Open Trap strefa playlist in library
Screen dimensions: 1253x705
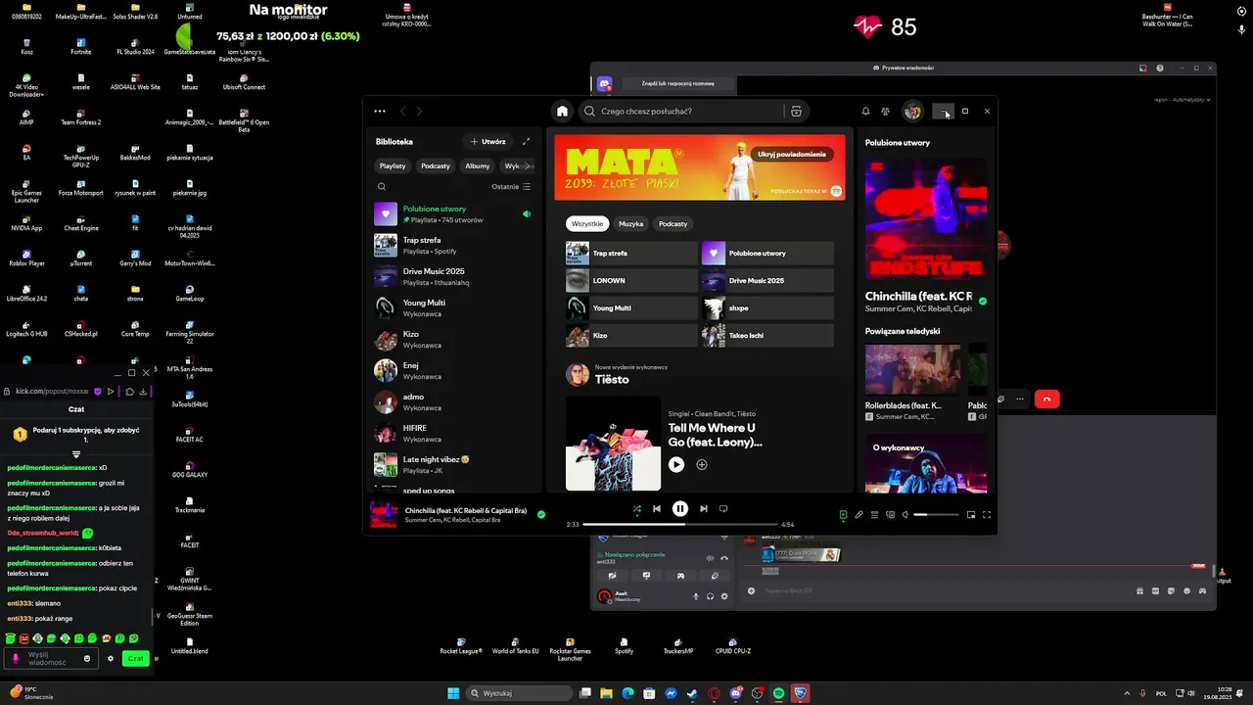click(x=453, y=245)
